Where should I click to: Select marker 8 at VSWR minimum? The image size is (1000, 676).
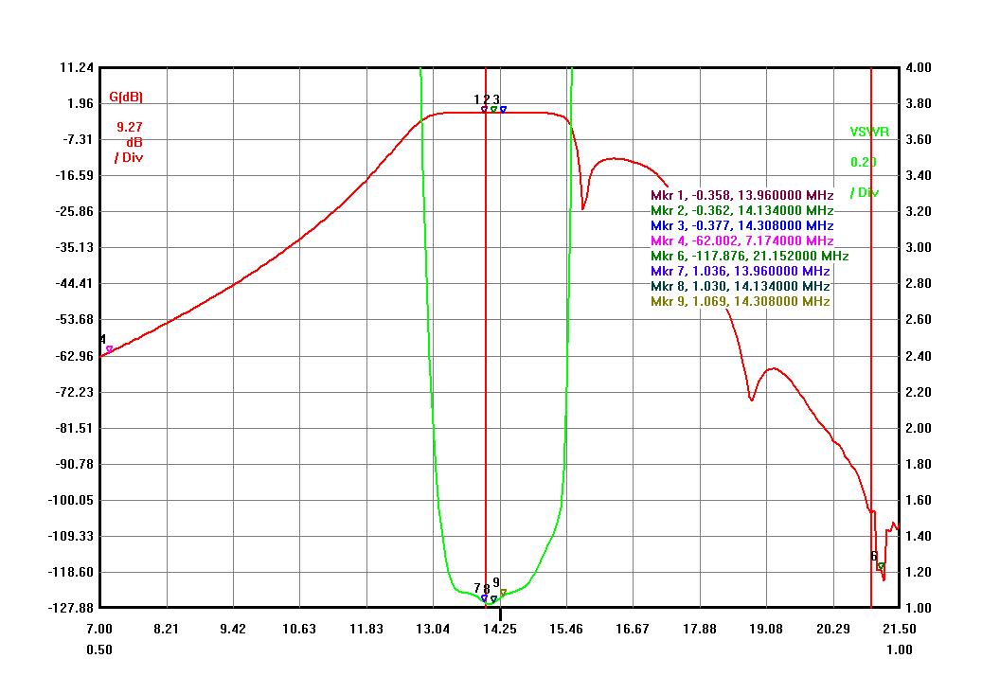(x=493, y=599)
